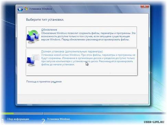Click the heading Выберите тип установки
The width and height of the screenshot is (167, 125).
tap(45, 20)
